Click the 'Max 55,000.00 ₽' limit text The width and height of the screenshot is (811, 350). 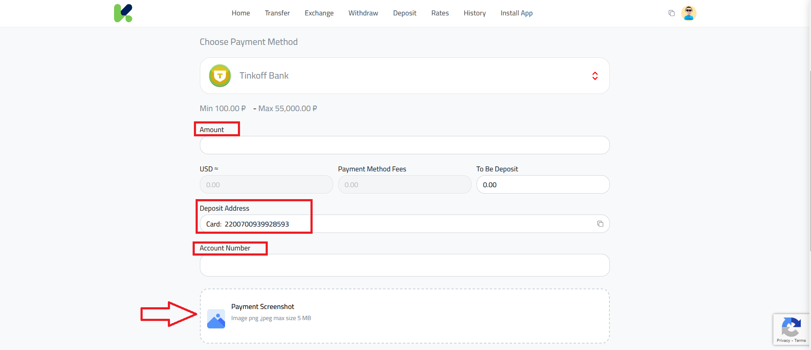tap(287, 109)
